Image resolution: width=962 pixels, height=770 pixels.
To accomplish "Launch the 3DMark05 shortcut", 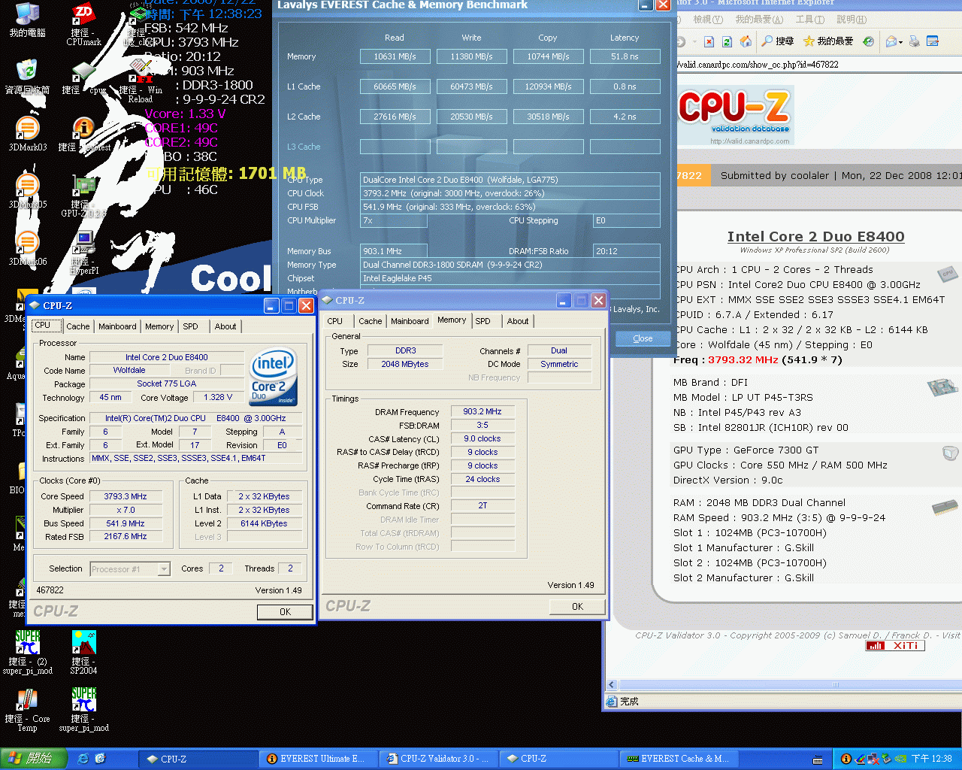I will pyautogui.click(x=27, y=191).
